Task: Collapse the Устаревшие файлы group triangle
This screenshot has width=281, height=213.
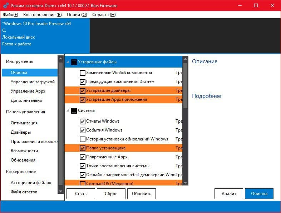Action: [x=68, y=62]
